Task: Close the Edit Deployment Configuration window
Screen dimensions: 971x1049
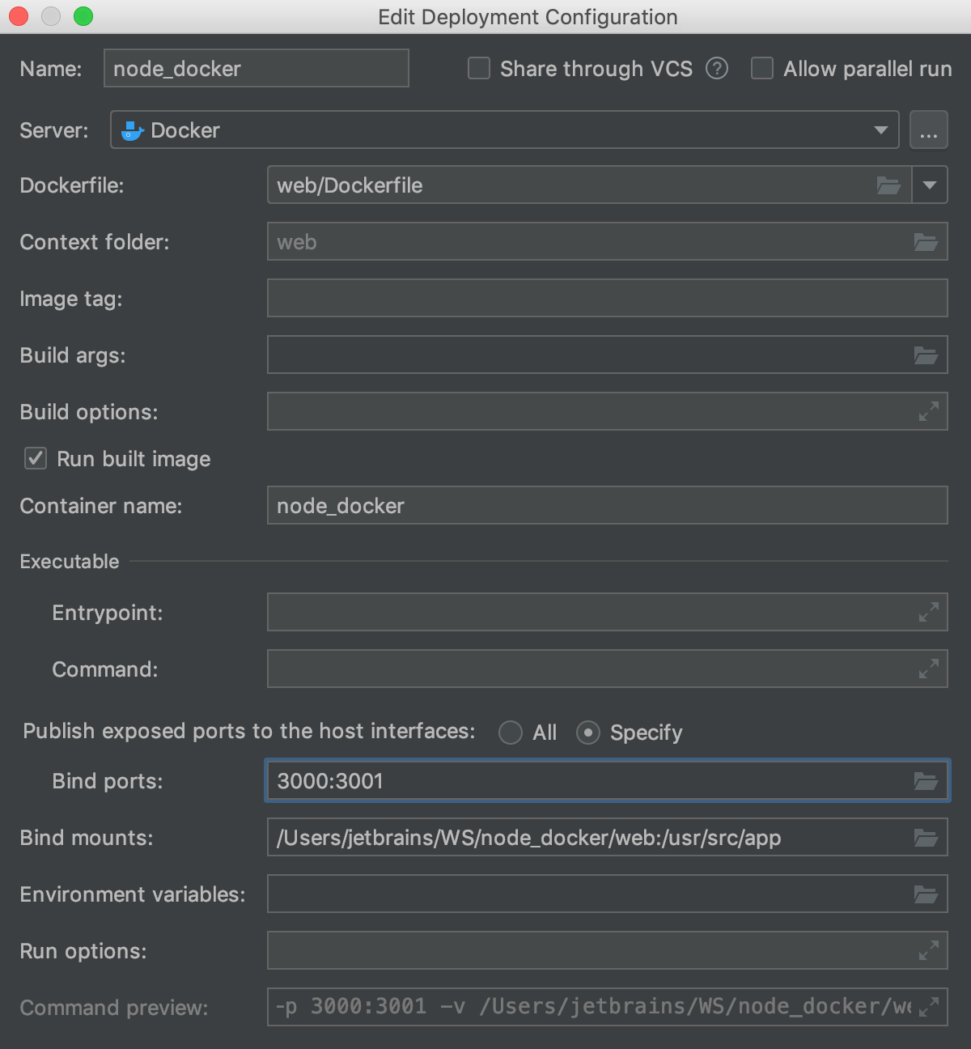Action: (18, 16)
